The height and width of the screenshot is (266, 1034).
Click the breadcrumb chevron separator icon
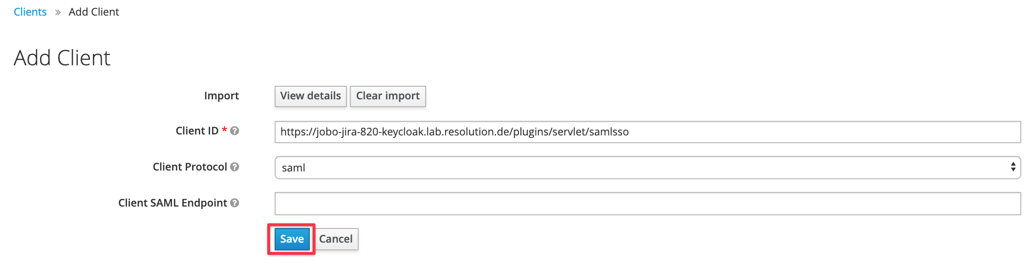pos(58,12)
